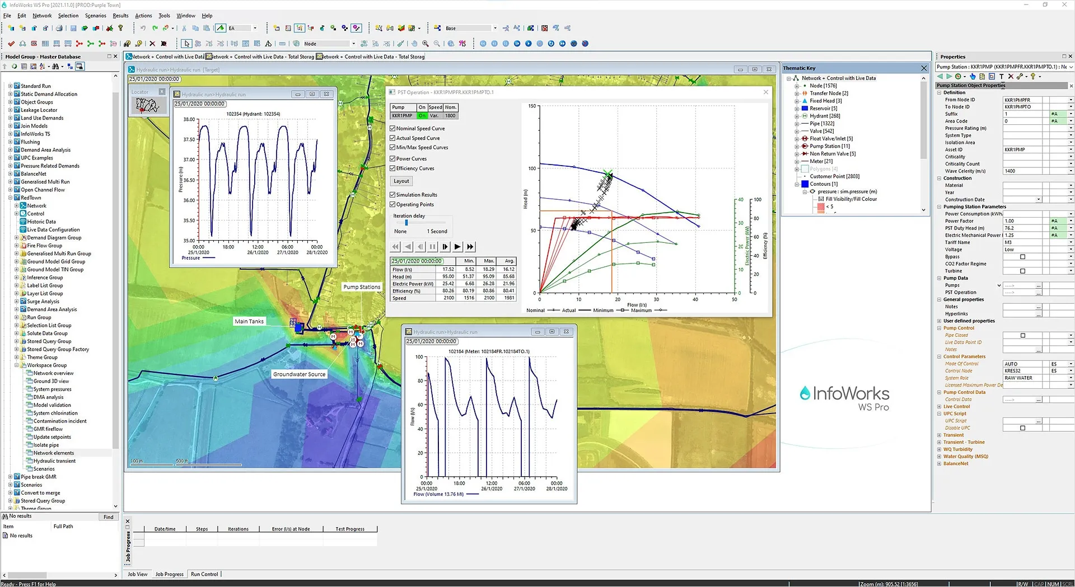This screenshot has width=1075, height=587.
Task: Open the Find binoculars tool
Action: click(128, 44)
